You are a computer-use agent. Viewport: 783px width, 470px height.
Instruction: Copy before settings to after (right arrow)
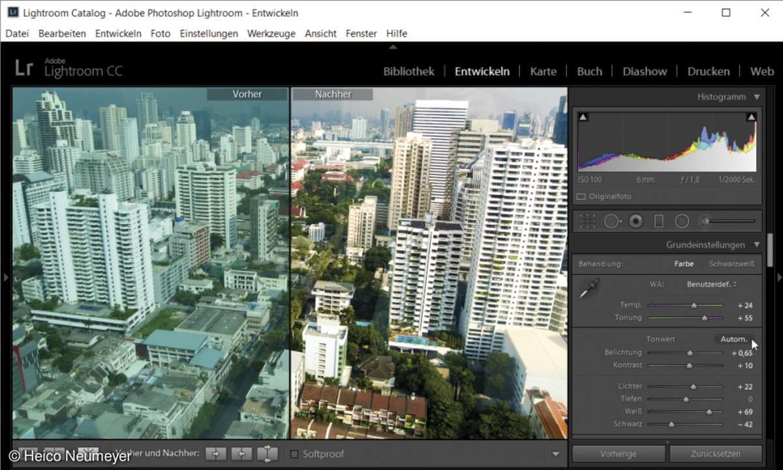(216, 454)
